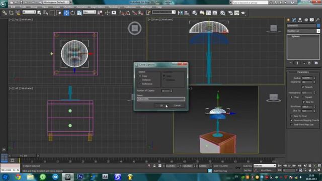Open the Tools menu
The width and height of the screenshot is (322, 181).
pos(23,7)
